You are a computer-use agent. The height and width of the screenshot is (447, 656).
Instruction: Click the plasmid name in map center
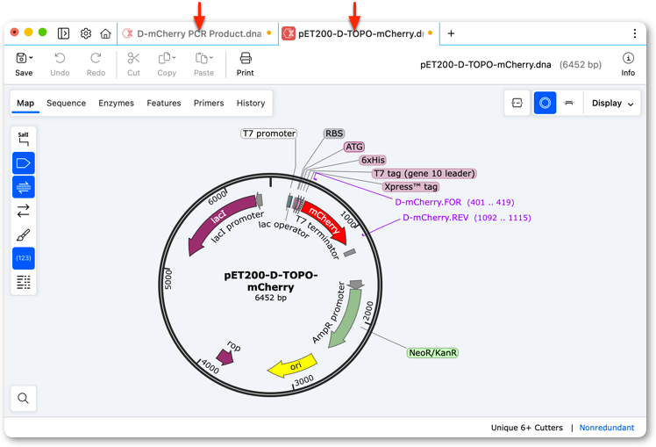pyautogui.click(x=271, y=281)
